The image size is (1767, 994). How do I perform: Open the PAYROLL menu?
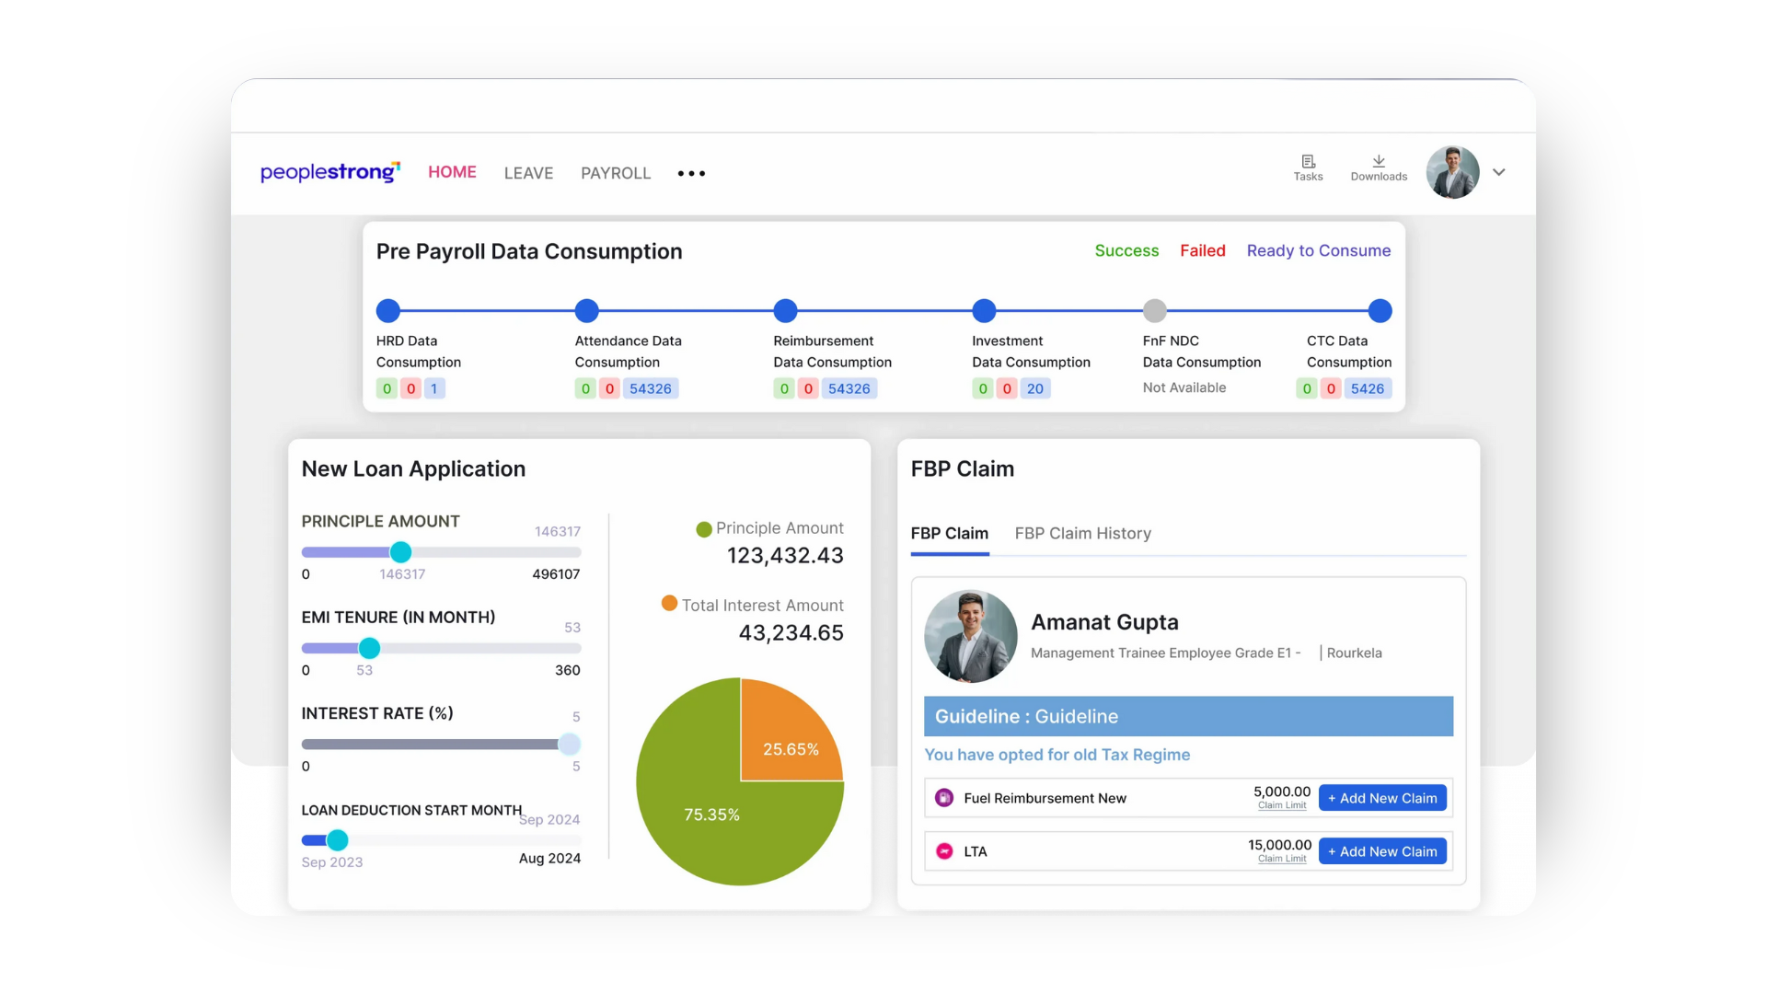(616, 173)
